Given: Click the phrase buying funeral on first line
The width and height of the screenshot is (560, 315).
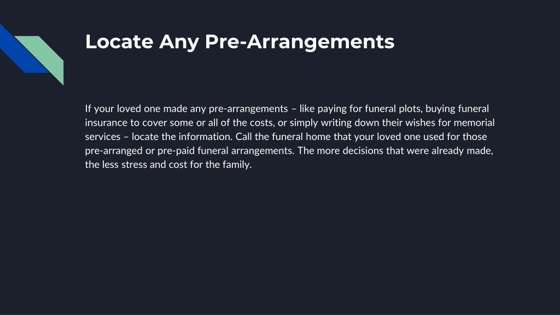Looking at the screenshot, I should click(457, 109).
